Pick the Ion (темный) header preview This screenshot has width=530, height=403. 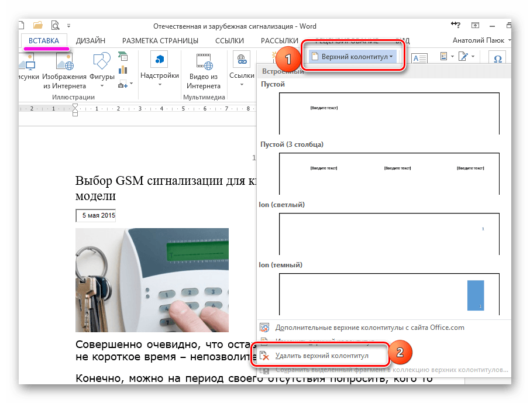click(x=389, y=294)
